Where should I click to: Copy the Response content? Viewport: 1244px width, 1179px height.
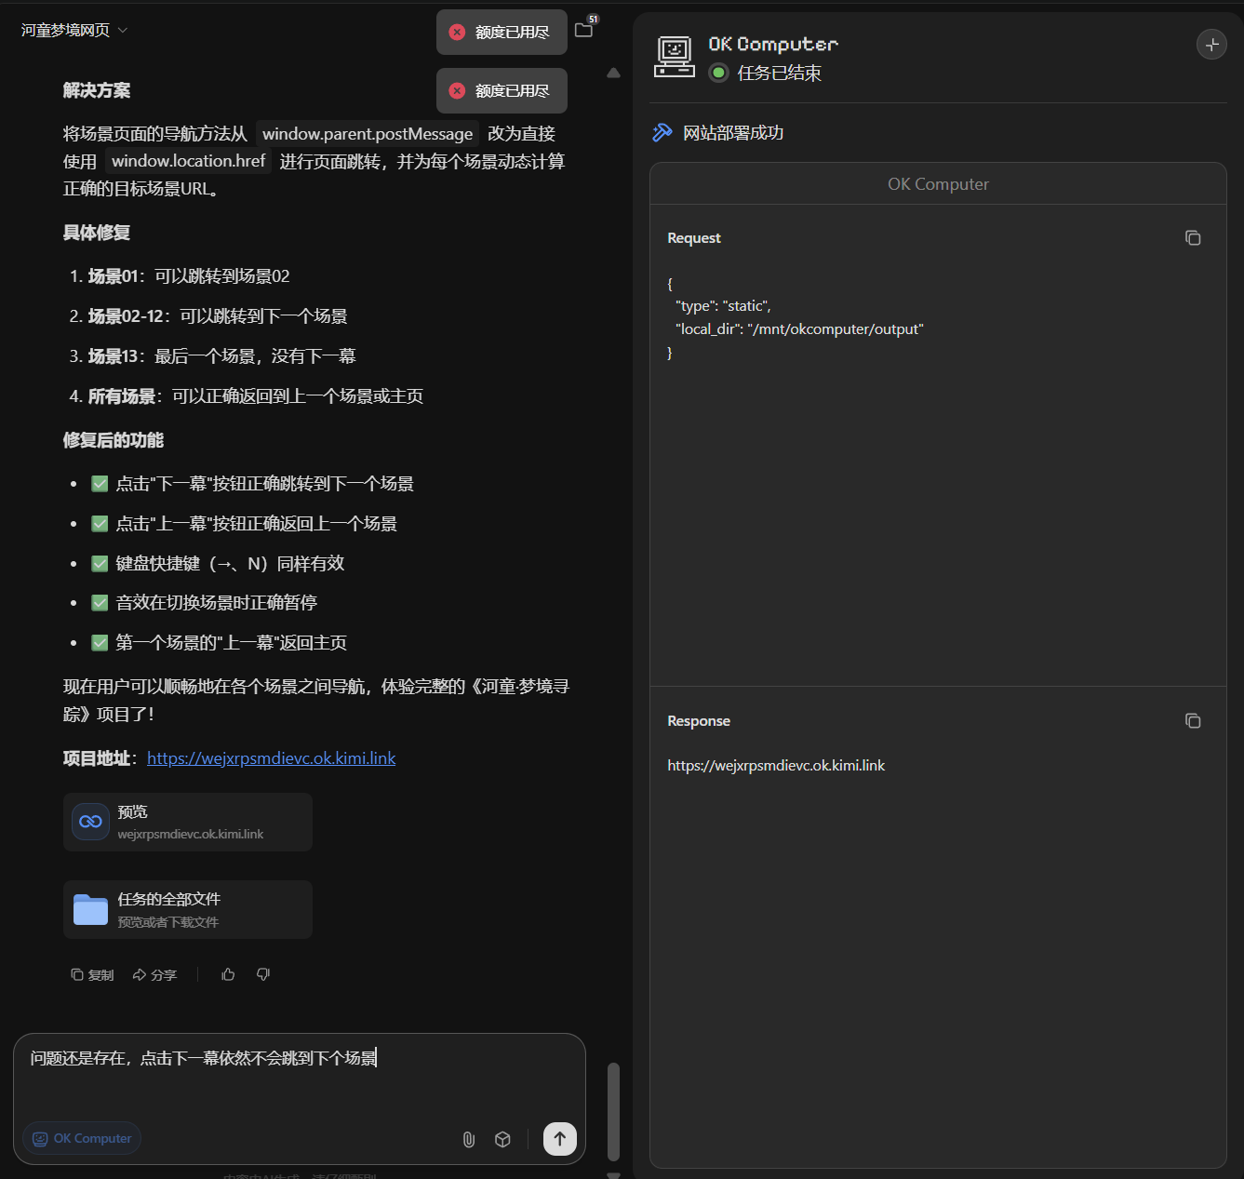[x=1193, y=721]
